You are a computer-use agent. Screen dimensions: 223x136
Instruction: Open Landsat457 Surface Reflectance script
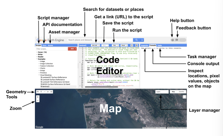pos(54,77)
